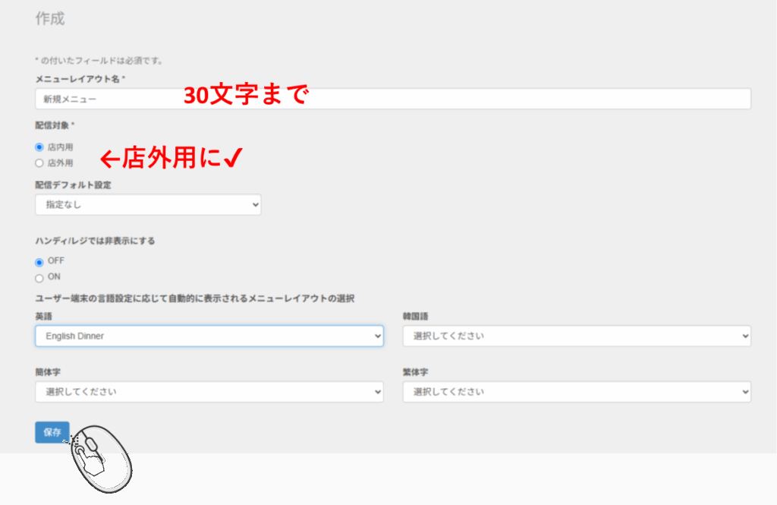Click the red 30文字まで annotation
The image size is (777, 505).
click(x=246, y=96)
